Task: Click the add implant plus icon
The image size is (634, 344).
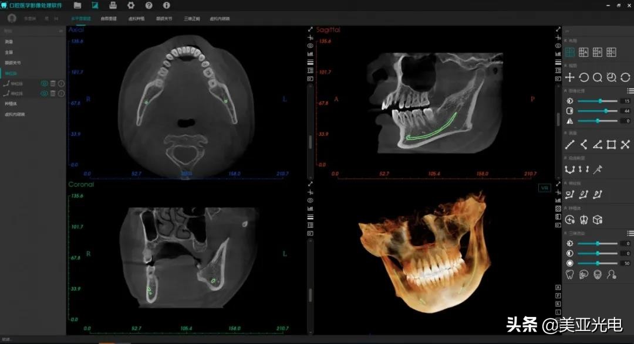Action: pyautogui.click(x=569, y=220)
